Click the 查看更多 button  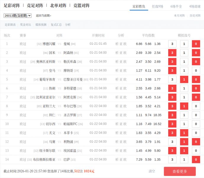pyautogui.click(x=180, y=171)
